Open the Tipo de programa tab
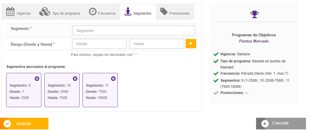The image size is (311, 130). click(66, 13)
